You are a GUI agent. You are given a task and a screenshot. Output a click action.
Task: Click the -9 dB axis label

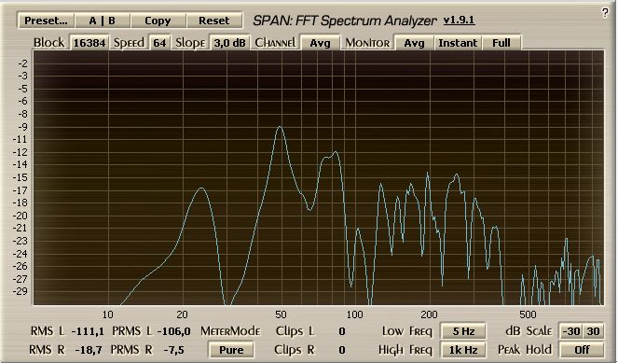[22, 127]
